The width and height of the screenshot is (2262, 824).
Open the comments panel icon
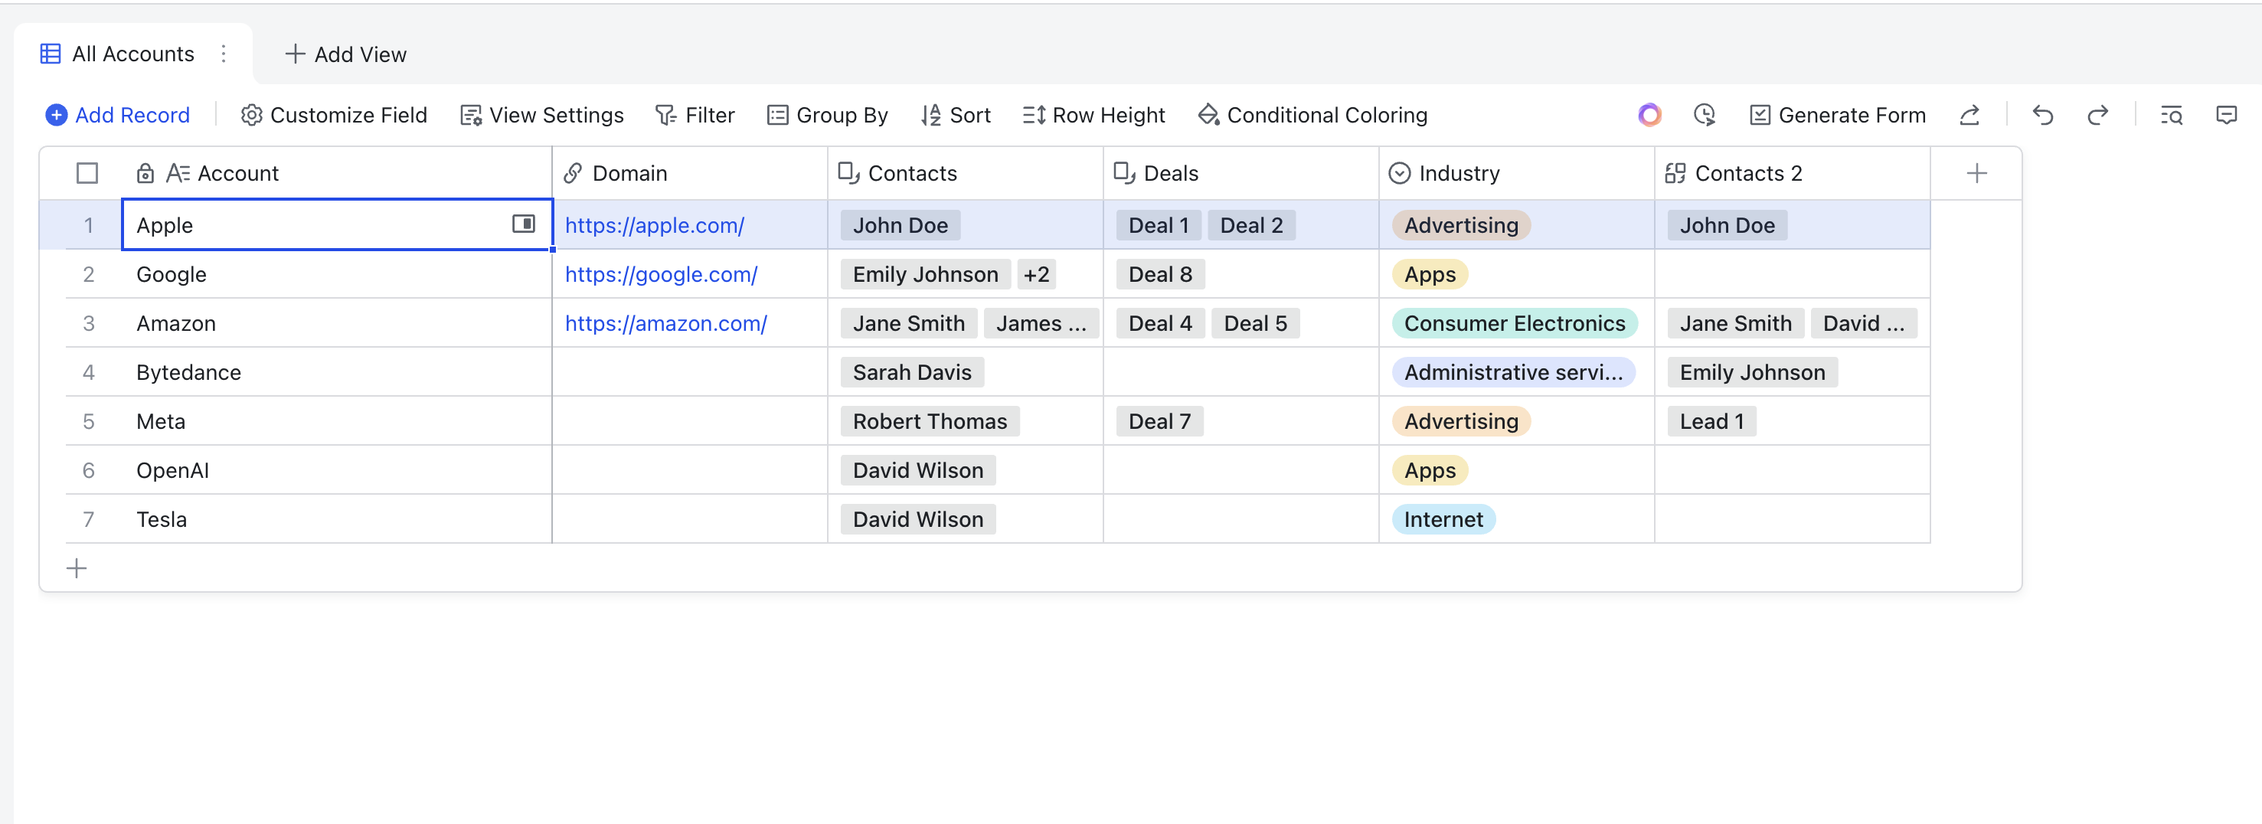(x=2227, y=115)
